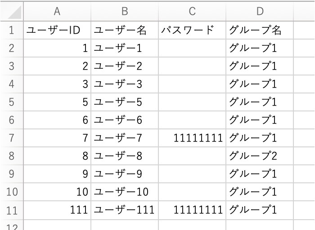Screen dimensions: 315x230
Task: Select row 11 header
Action: click(x=12, y=210)
